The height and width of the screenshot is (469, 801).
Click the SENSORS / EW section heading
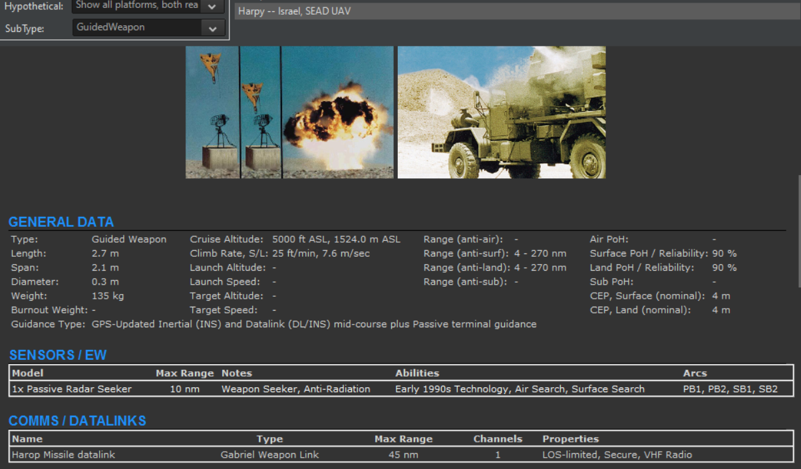pos(58,355)
